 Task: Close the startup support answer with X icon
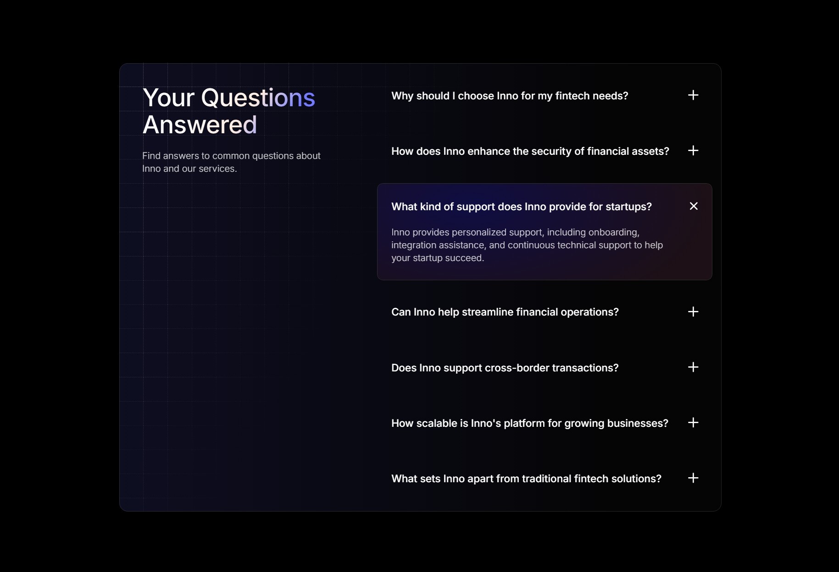(x=694, y=206)
